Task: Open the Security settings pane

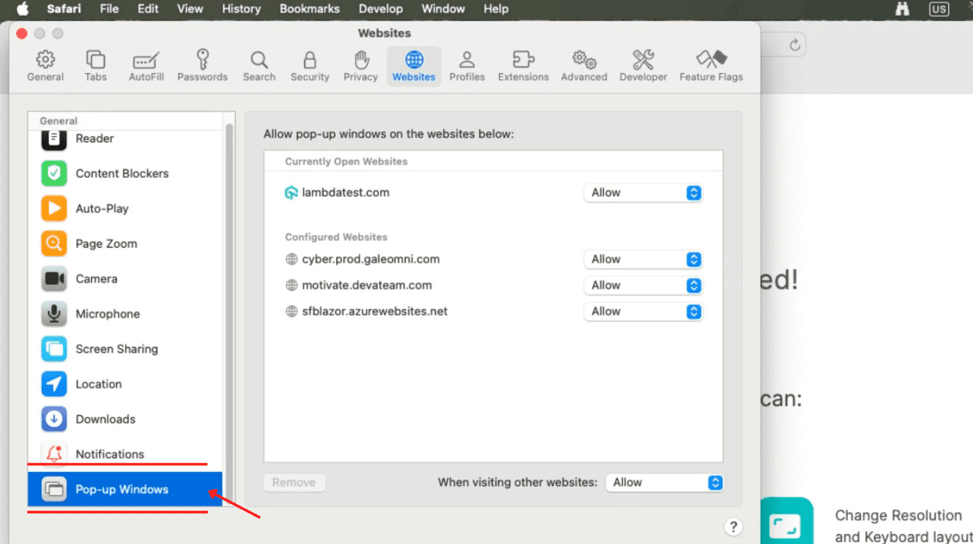Action: coord(309,66)
